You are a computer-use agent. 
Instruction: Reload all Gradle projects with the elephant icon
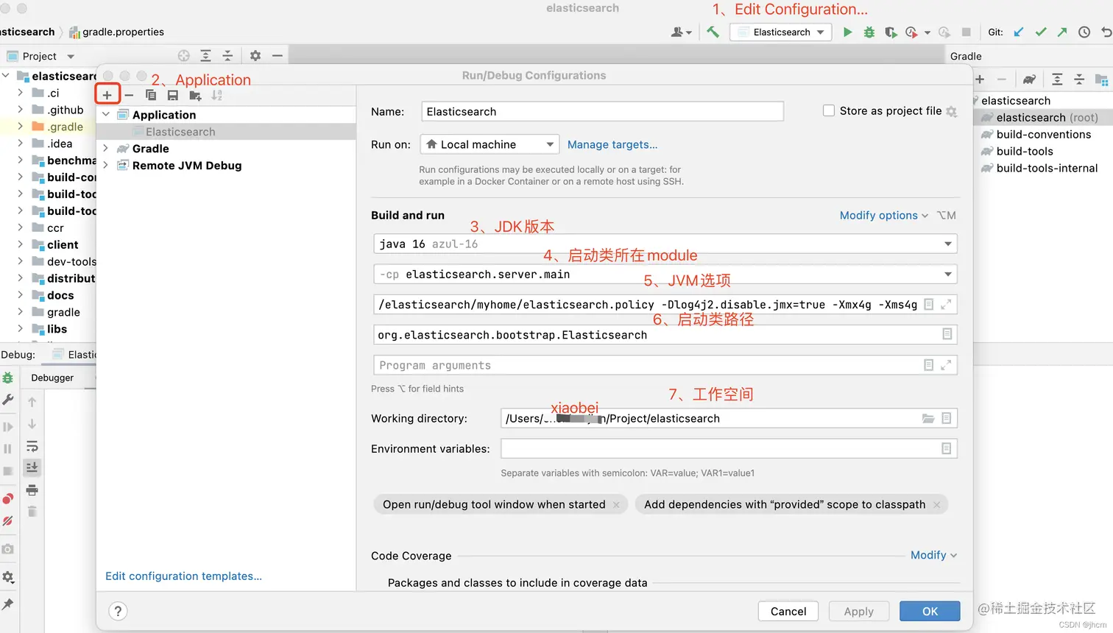tap(1029, 79)
